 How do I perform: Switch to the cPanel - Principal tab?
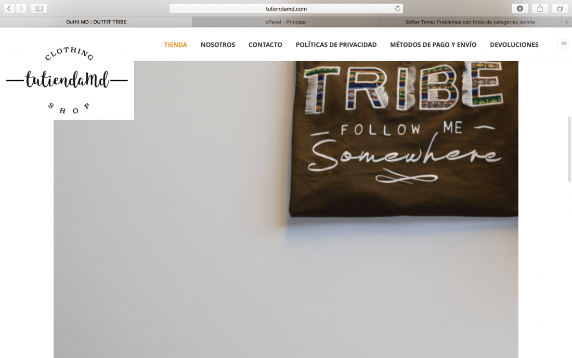[x=286, y=22]
